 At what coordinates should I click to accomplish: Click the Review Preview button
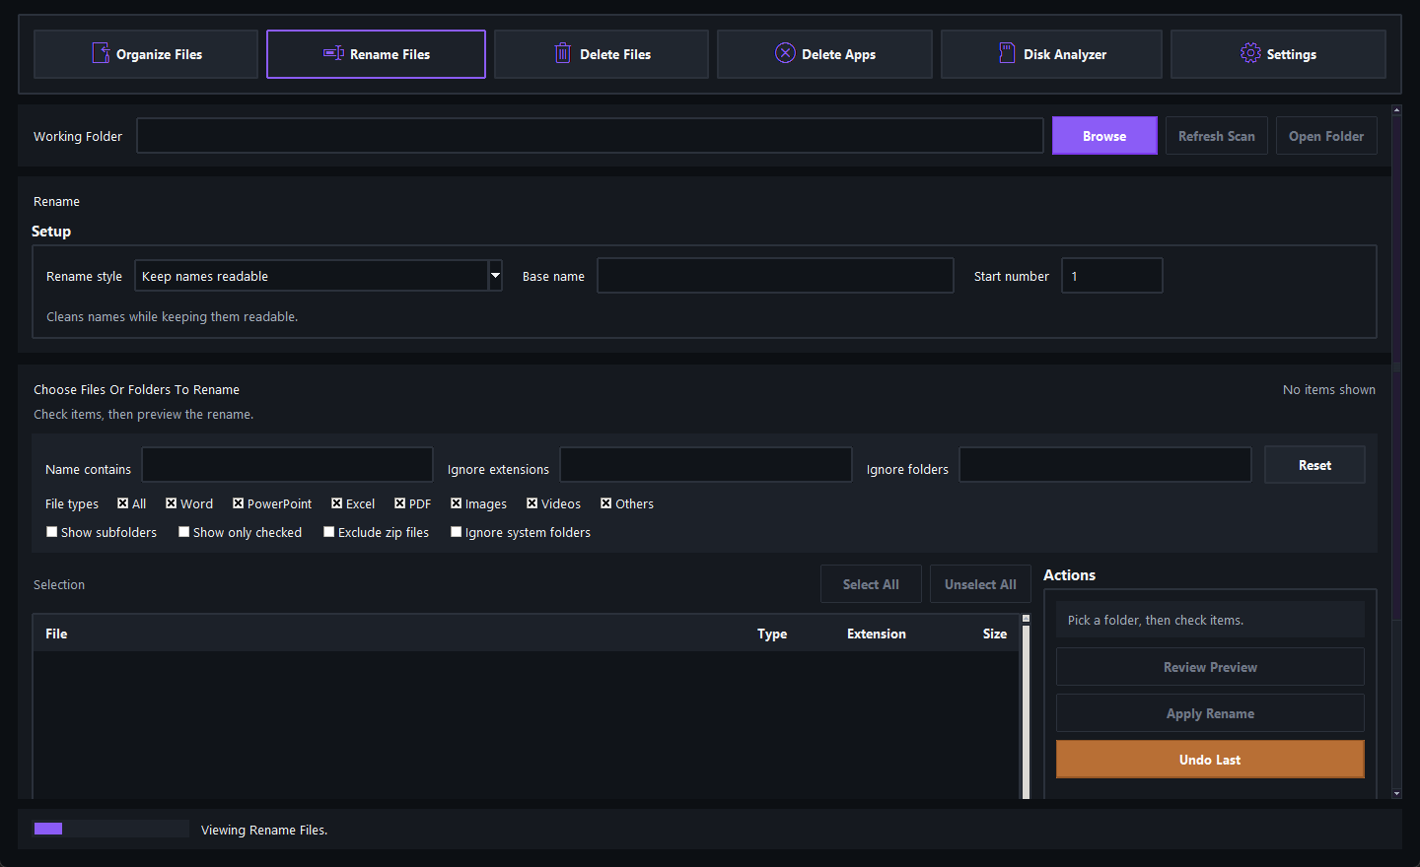(1210, 667)
